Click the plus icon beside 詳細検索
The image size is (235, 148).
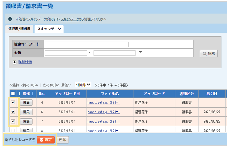click(x=15, y=62)
